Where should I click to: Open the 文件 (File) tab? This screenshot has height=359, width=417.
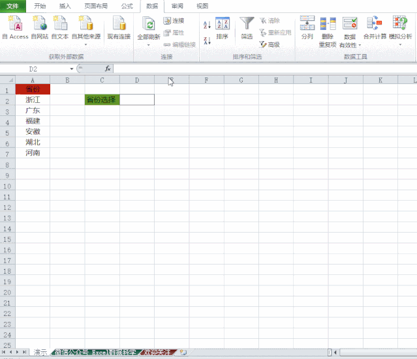click(x=13, y=6)
